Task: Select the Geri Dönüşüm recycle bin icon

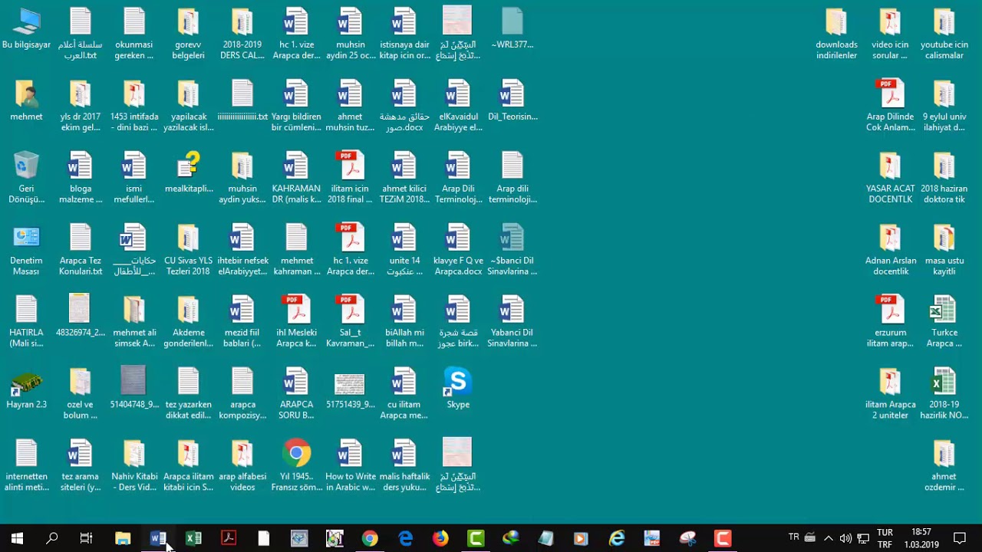Action: (x=26, y=178)
